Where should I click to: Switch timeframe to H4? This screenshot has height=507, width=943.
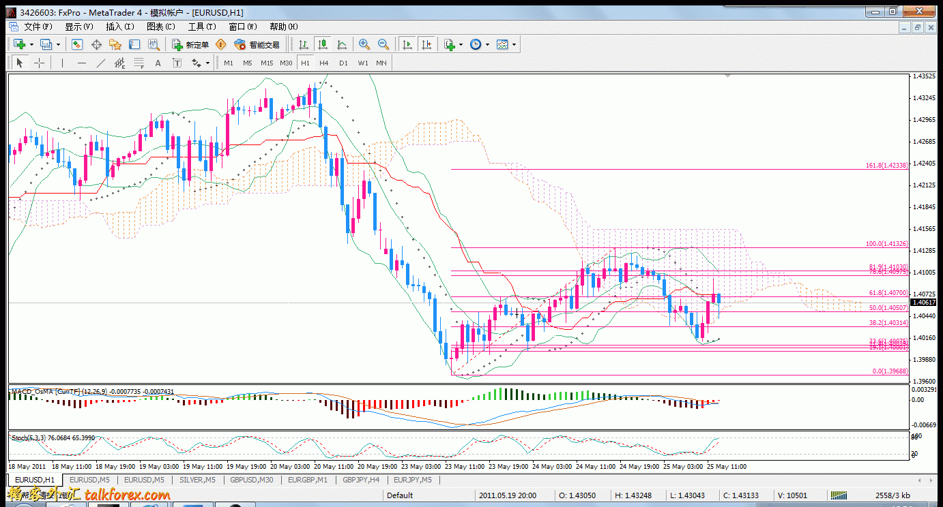(x=324, y=63)
